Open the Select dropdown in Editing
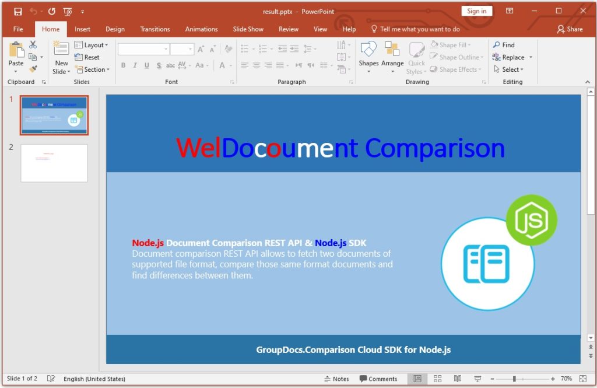Viewport: 597px width, 388px height. point(508,69)
